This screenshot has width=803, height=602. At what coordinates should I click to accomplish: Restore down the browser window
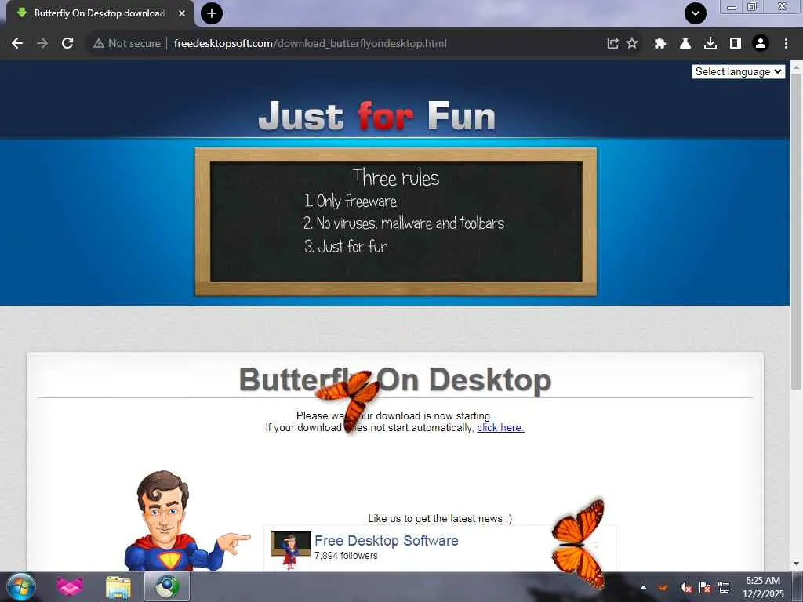752,6
